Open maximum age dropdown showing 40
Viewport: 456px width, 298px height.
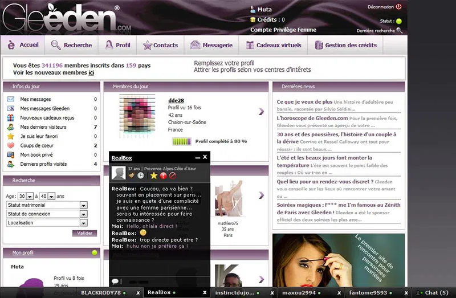(51, 197)
